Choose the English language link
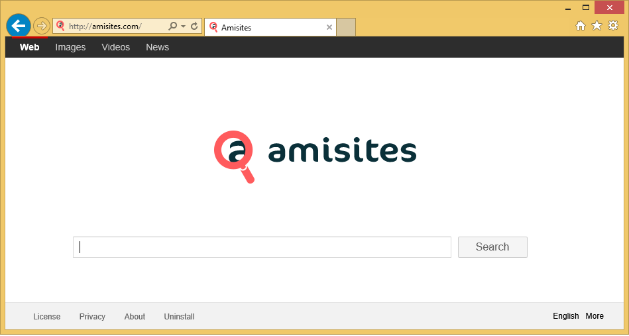The width and height of the screenshot is (629, 336). [x=565, y=316]
